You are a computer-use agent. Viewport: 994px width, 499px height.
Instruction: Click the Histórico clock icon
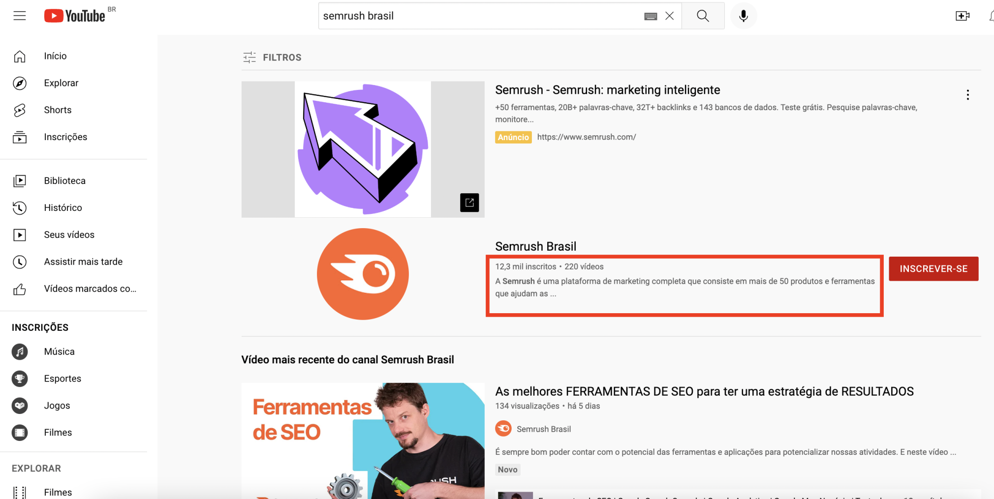pyautogui.click(x=20, y=207)
